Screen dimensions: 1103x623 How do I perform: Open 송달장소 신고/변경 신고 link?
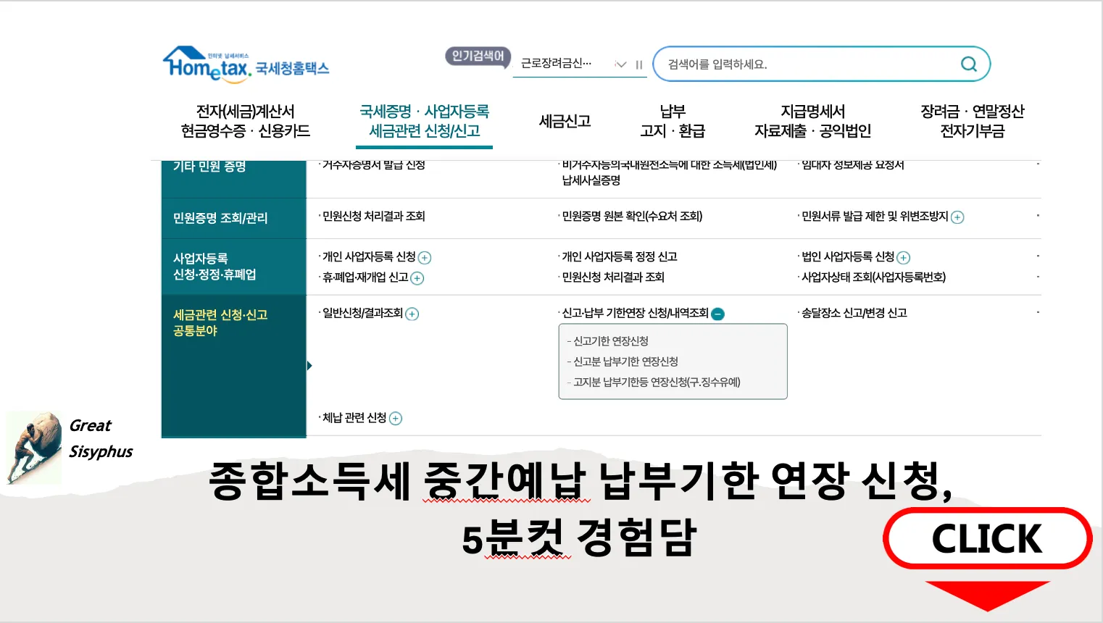[853, 313]
